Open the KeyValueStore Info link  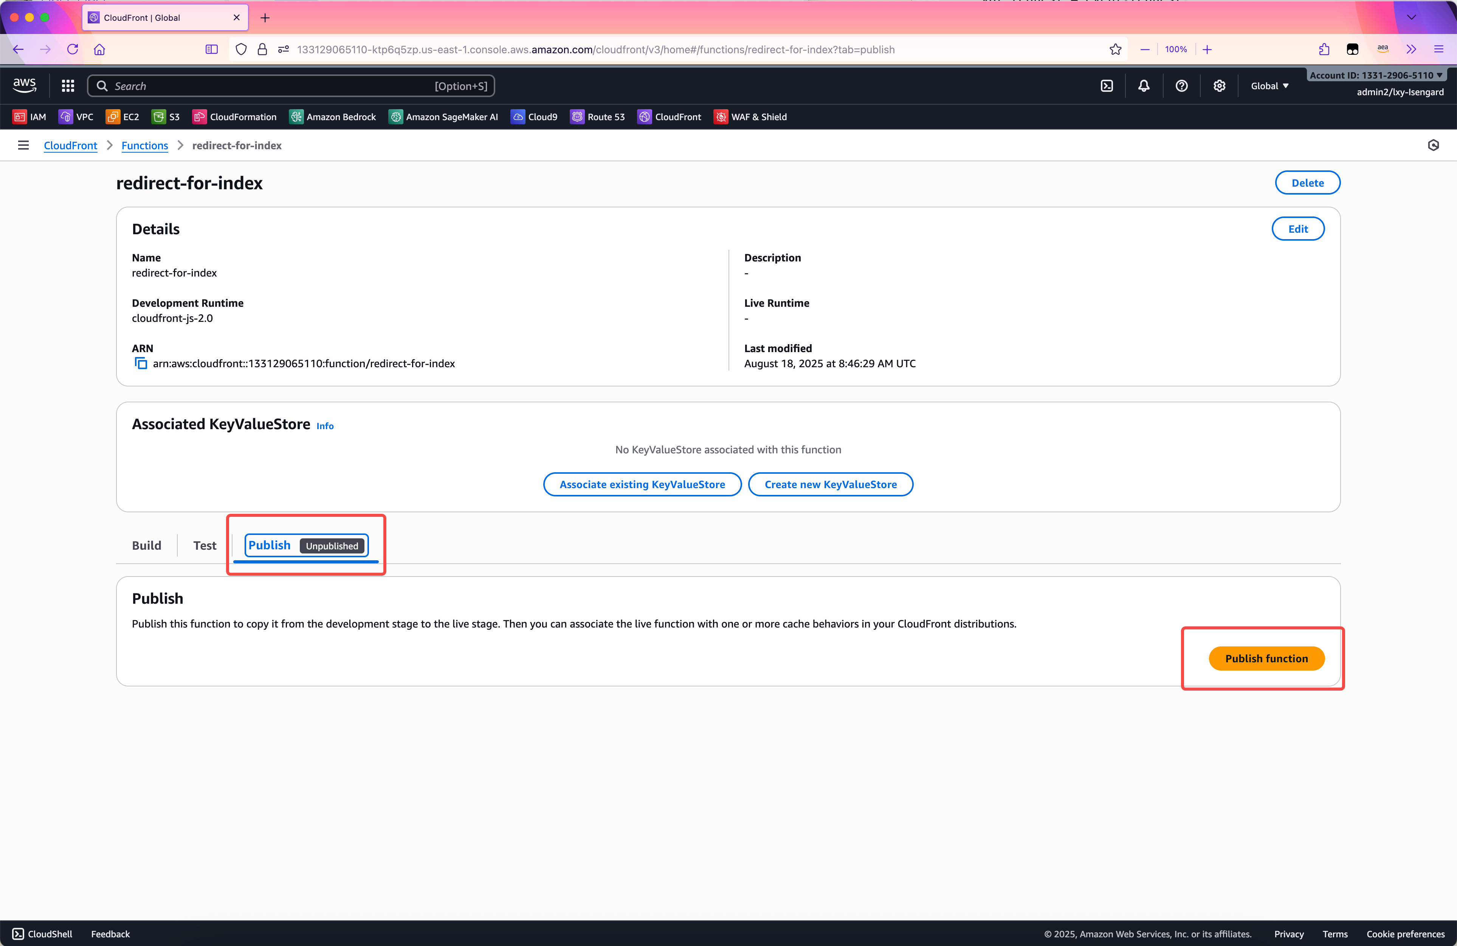click(324, 426)
